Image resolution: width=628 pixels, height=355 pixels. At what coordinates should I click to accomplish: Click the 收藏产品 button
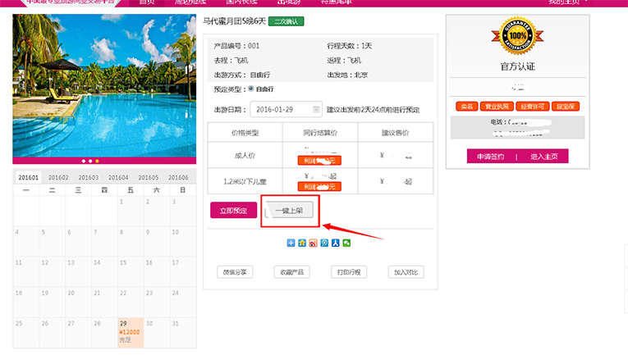click(x=292, y=272)
